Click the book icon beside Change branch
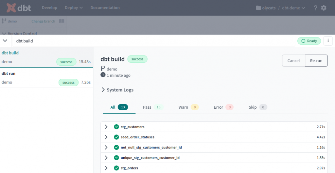The image size is (335, 173). [62, 21]
